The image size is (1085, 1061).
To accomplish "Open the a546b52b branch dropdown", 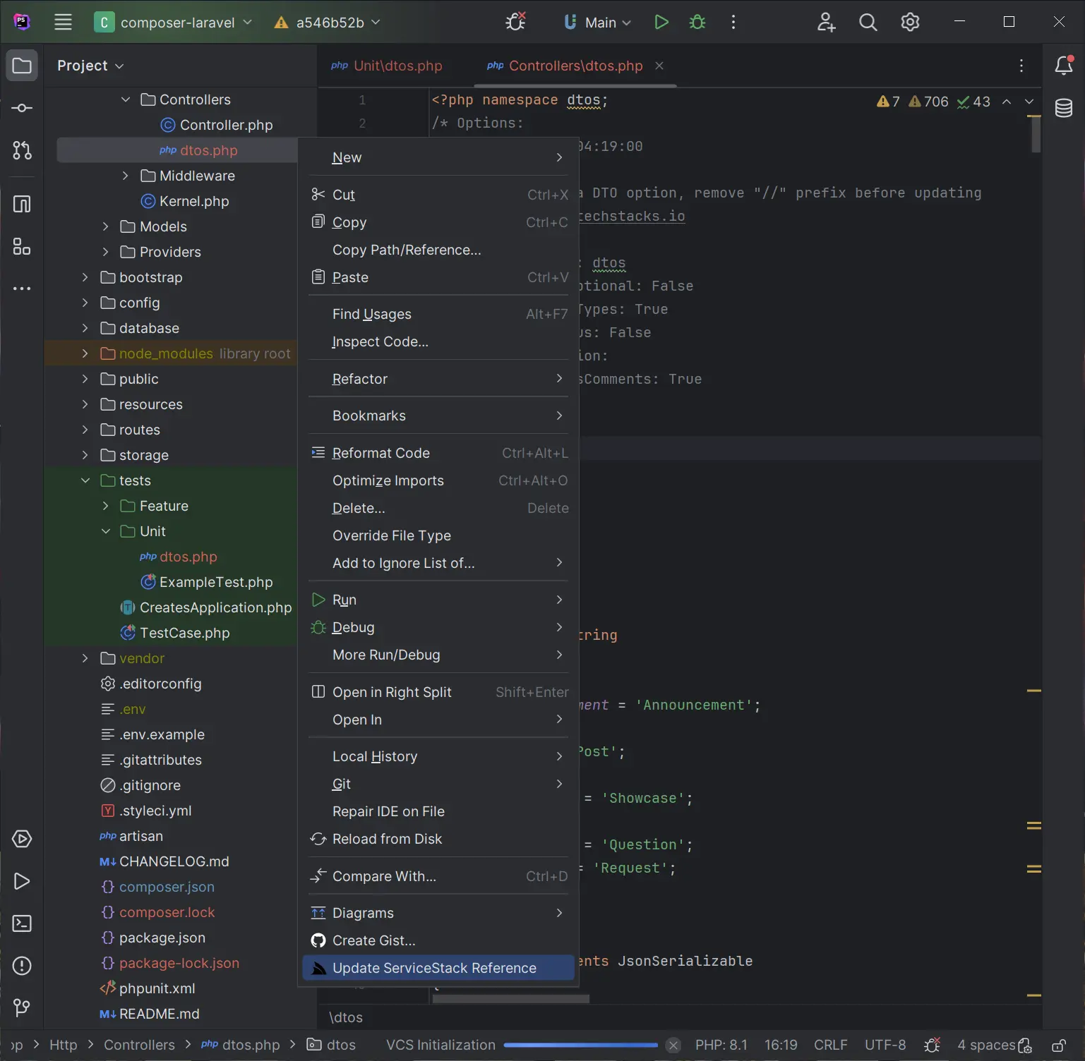I will 328,22.
